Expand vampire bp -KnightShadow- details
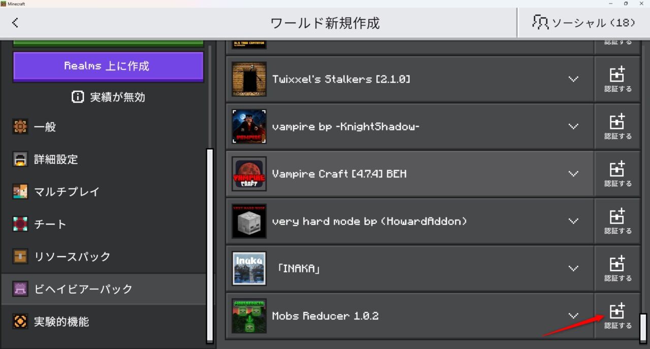 pos(573,126)
